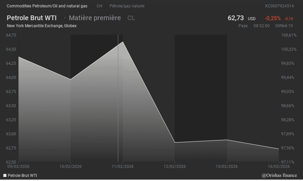Click the CL ticker symbol
Viewport: 303px width, 181px height.
pos(131,18)
